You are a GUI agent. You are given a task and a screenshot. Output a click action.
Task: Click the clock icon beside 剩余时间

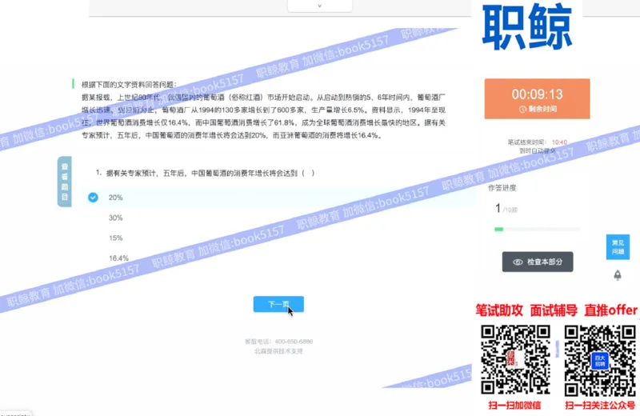(522, 110)
